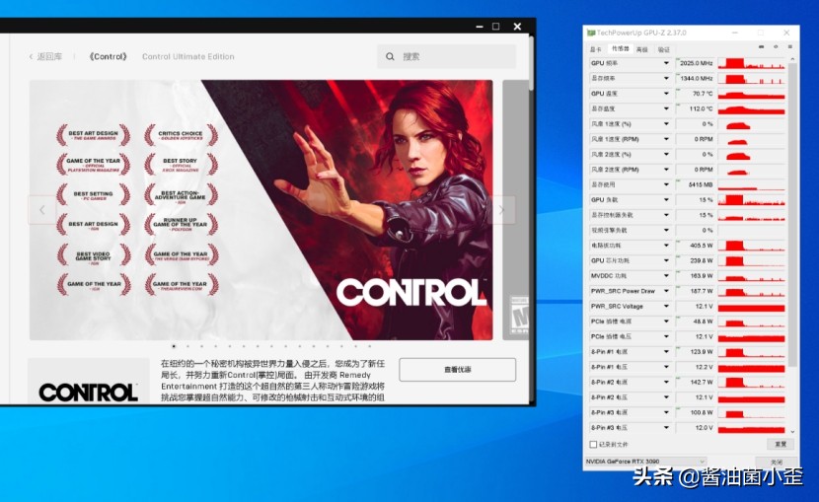Expand the GPU 温度 sensor dropdown
The width and height of the screenshot is (819, 502).
pyautogui.click(x=666, y=94)
